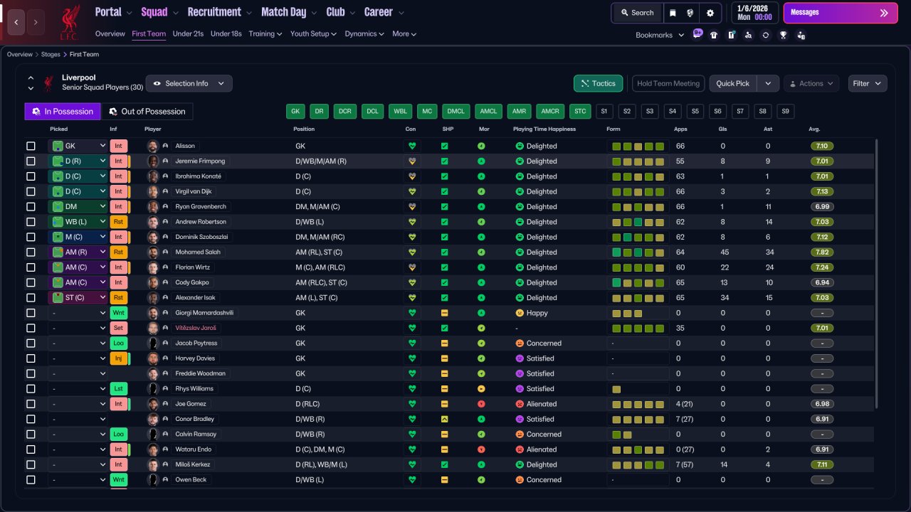Image resolution: width=911 pixels, height=512 pixels.
Task: Click the Tactics button
Action: click(x=598, y=83)
